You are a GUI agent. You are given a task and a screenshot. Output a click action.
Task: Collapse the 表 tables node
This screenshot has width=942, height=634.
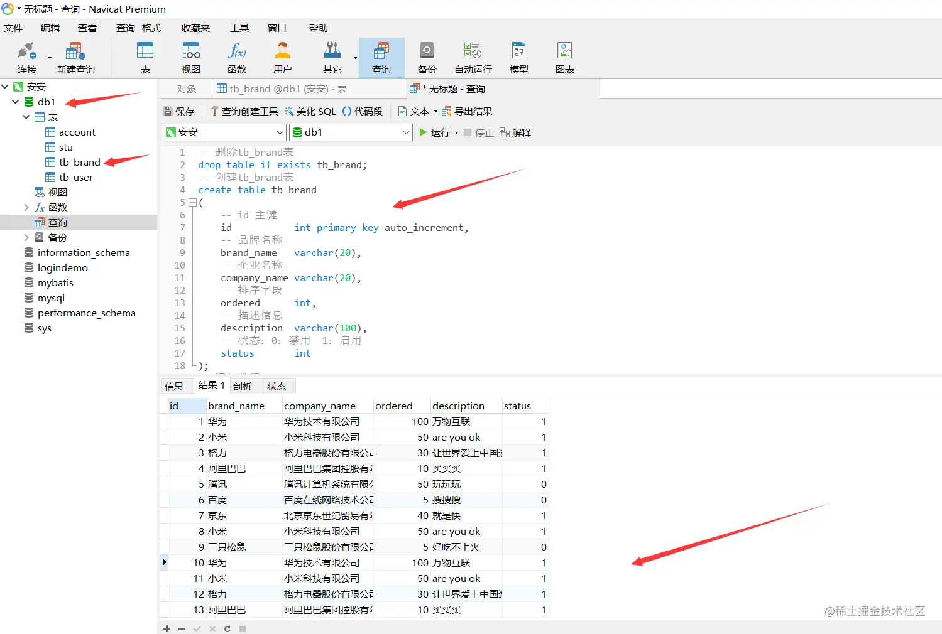pos(26,117)
